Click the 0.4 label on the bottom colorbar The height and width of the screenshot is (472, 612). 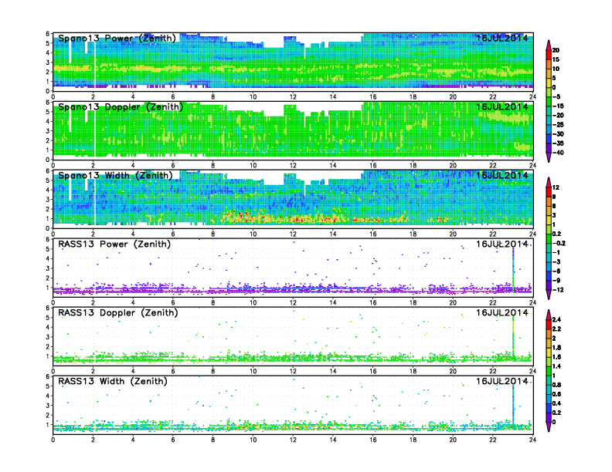tap(556, 403)
